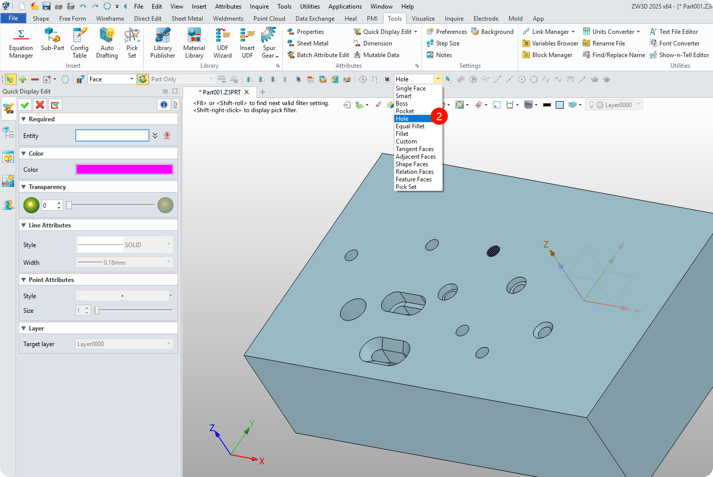The height and width of the screenshot is (477, 713).
Task: Open the Variables Browser
Action: tap(550, 43)
